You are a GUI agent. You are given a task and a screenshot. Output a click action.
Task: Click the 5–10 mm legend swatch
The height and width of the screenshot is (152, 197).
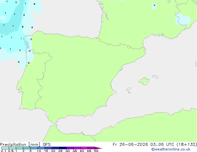[x=34, y=148]
